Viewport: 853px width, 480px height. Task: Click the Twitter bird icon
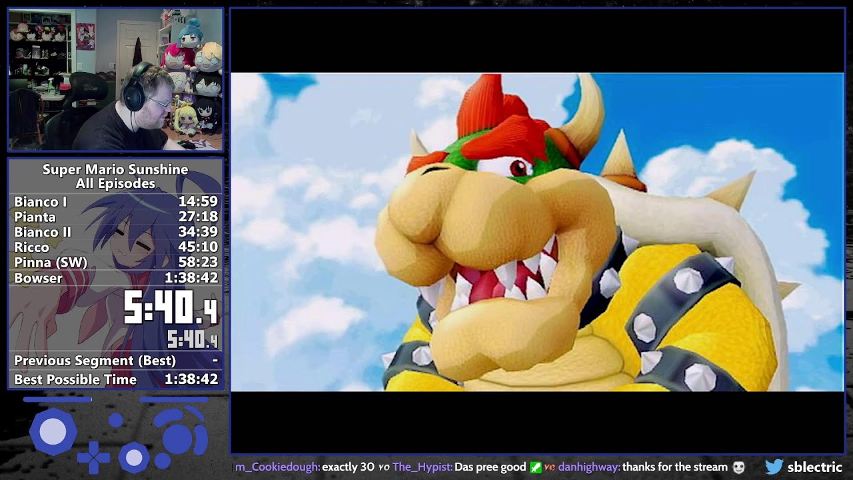[x=774, y=467]
